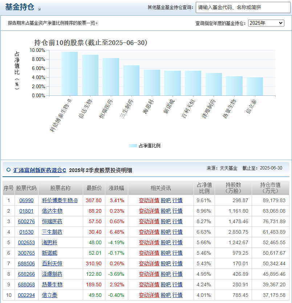Click the 持股数(万股) column header

coord(233,188)
